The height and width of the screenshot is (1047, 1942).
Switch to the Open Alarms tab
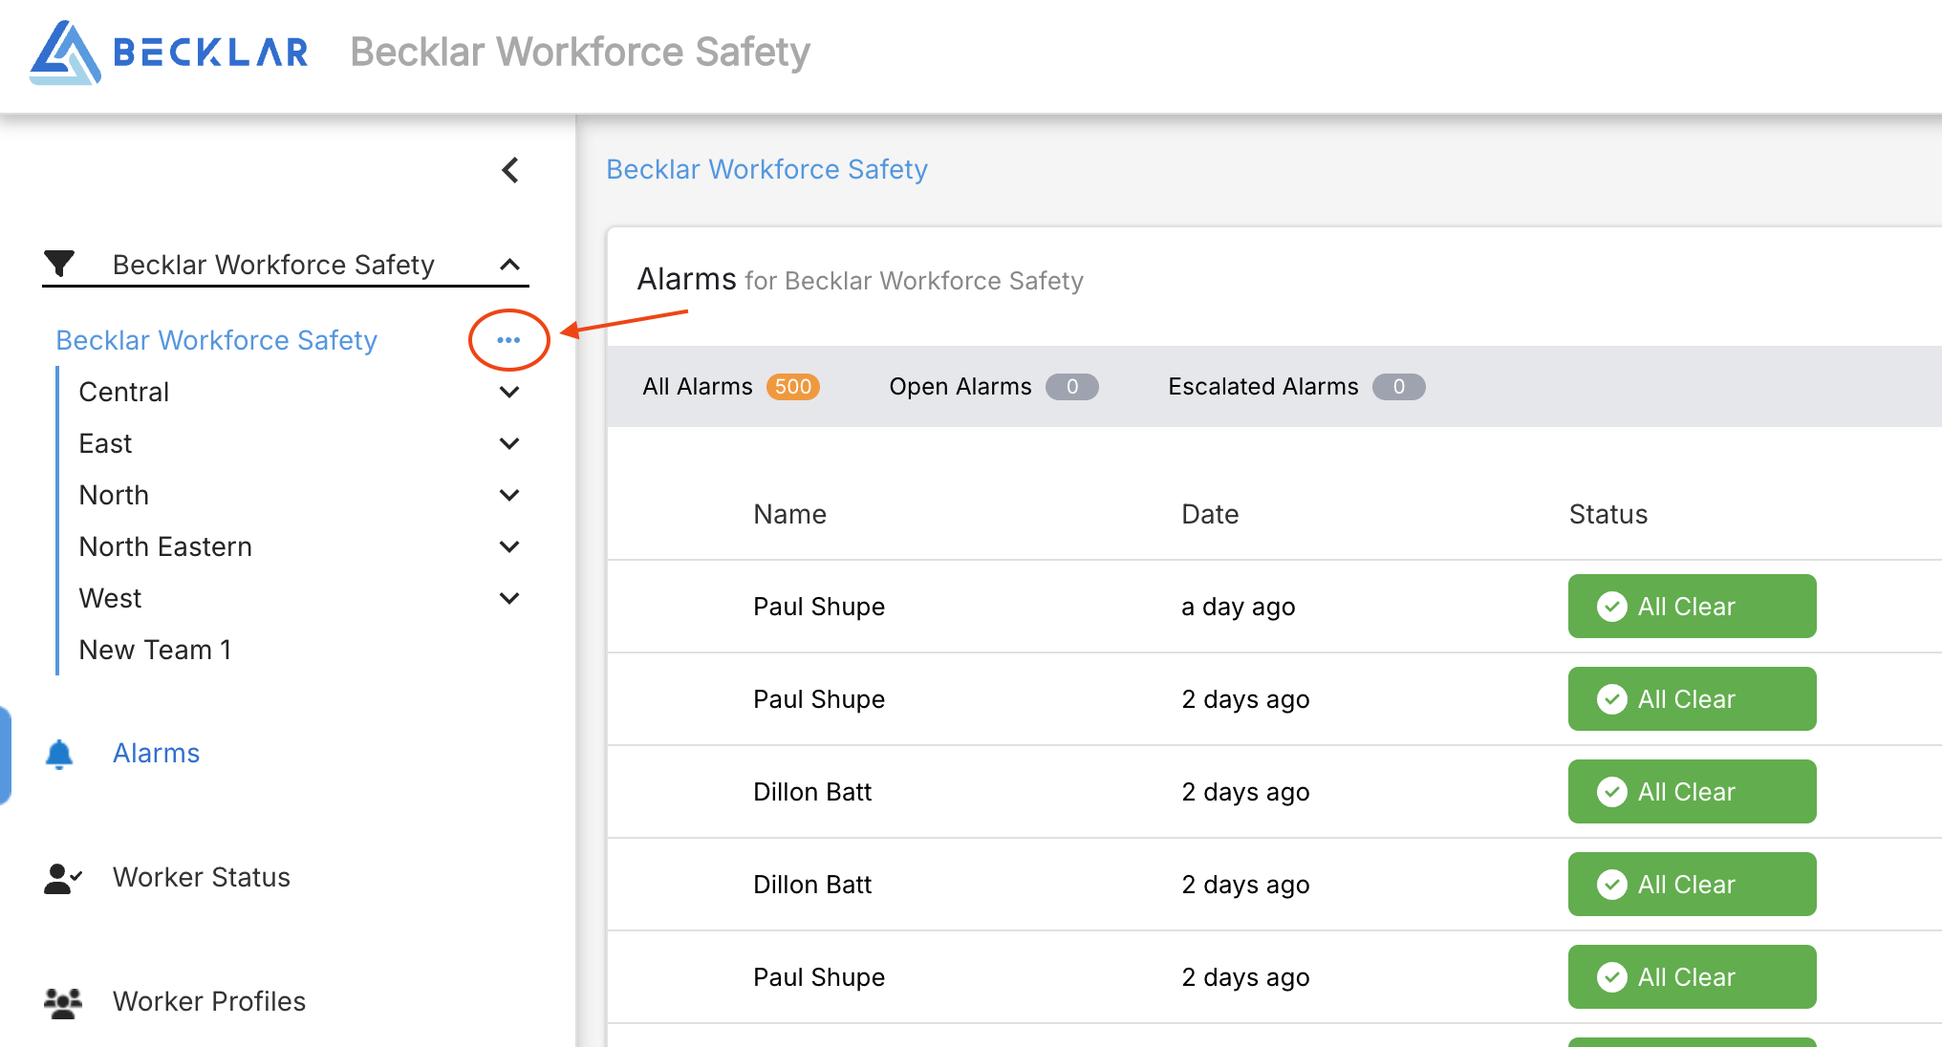pyautogui.click(x=994, y=387)
